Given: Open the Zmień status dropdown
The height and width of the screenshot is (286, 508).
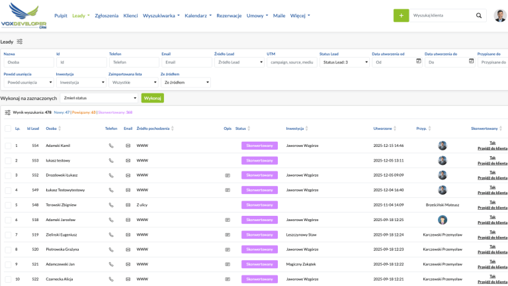Looking at the screenshot, I should (99, 98).
